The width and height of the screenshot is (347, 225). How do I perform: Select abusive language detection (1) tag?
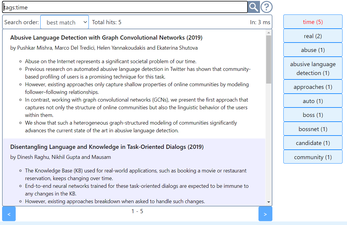(313, 68)
